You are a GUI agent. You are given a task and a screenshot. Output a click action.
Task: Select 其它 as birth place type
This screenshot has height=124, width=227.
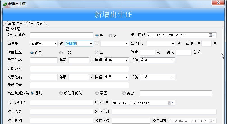[124, 93]
